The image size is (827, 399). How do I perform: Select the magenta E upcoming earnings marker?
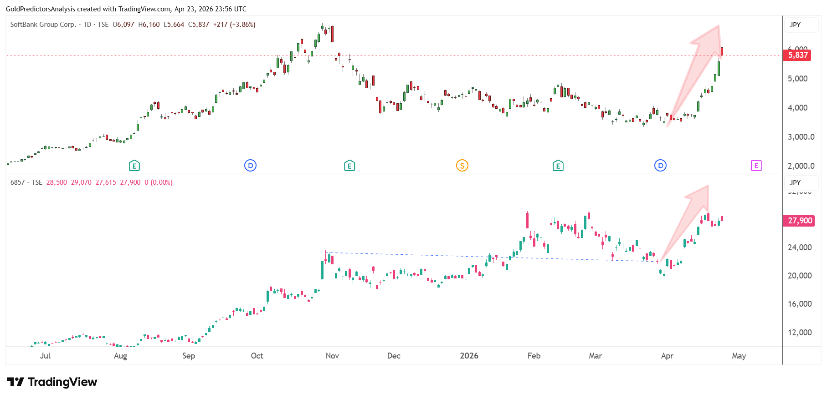[x=756, y=166]
